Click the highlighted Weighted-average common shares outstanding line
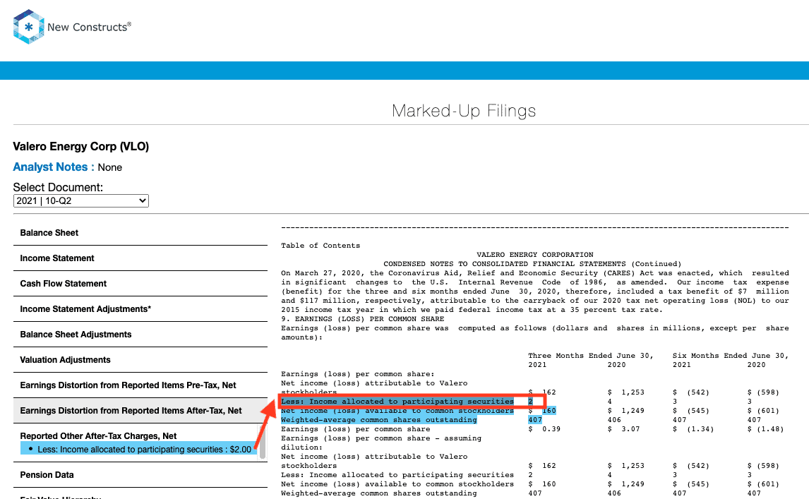Screen dimensions: 809x499 (x=378, y=420)
